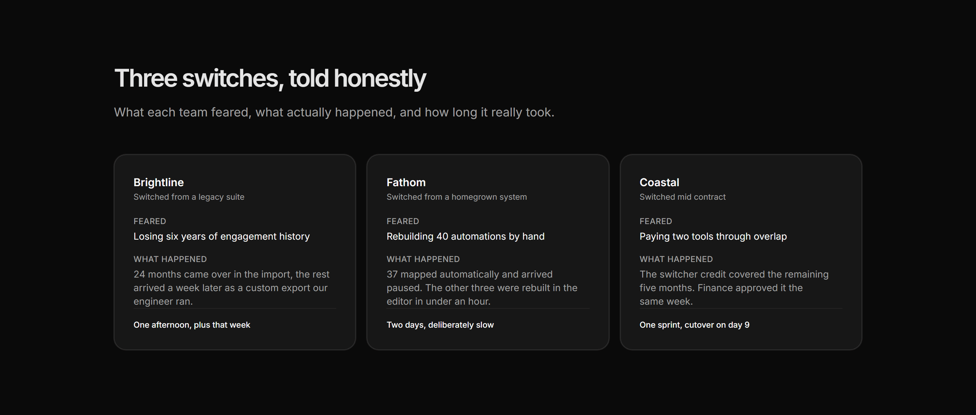
Task: Click the FEARED label in Brightline card
Action: coord(150,221)
